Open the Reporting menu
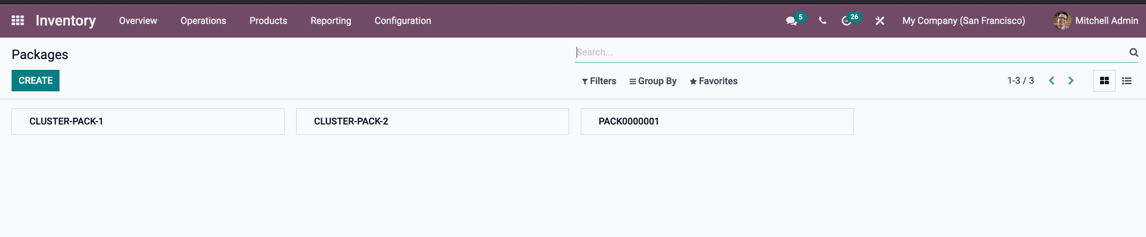This screenshot has width=1146, height=237. tap(331, 20)
